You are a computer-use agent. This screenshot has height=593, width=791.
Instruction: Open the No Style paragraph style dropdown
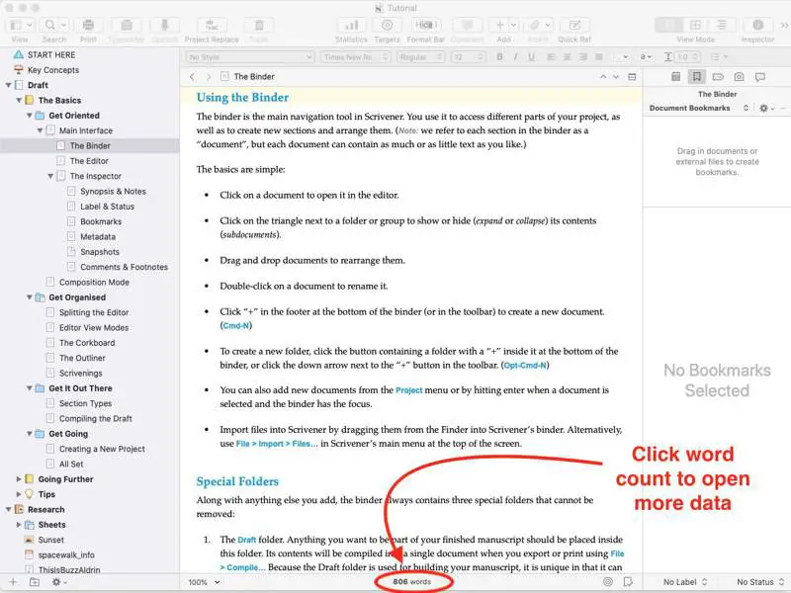point(250,57)
